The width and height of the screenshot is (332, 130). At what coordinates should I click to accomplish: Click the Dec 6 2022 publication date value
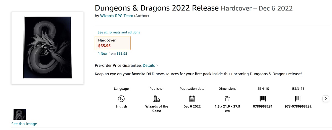coord(192,106)
